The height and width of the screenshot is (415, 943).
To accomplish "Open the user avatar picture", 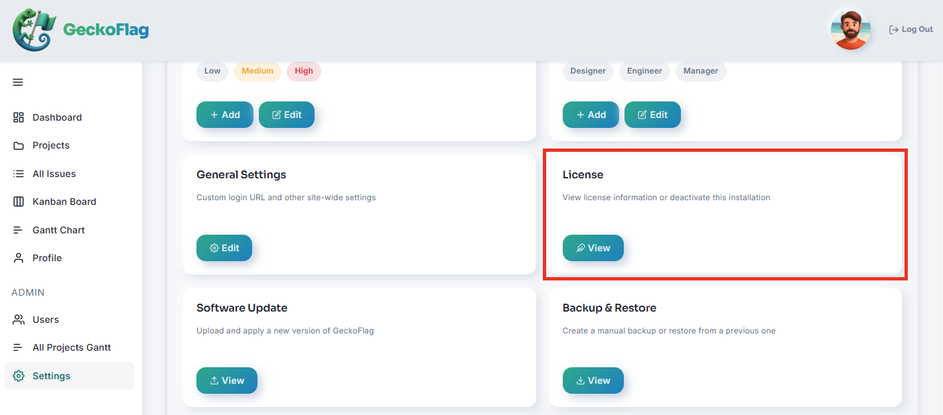I will [850, 30].
